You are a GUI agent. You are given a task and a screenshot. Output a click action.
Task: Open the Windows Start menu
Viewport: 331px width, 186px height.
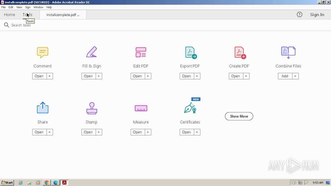coord(7,183)
